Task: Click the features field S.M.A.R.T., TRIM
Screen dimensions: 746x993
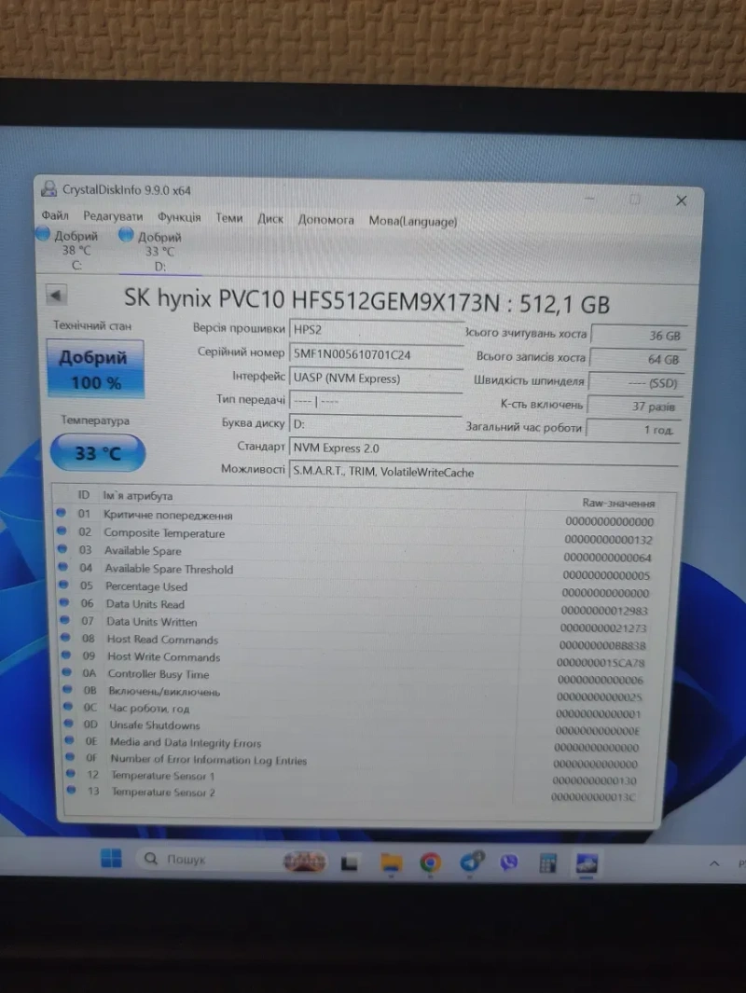Action: coord(484,472)
